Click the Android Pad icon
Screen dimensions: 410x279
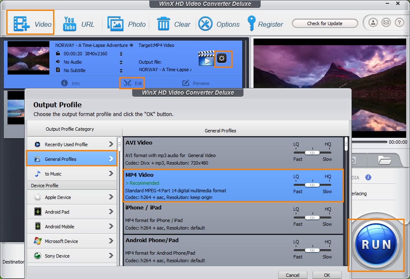pos(38,212)
